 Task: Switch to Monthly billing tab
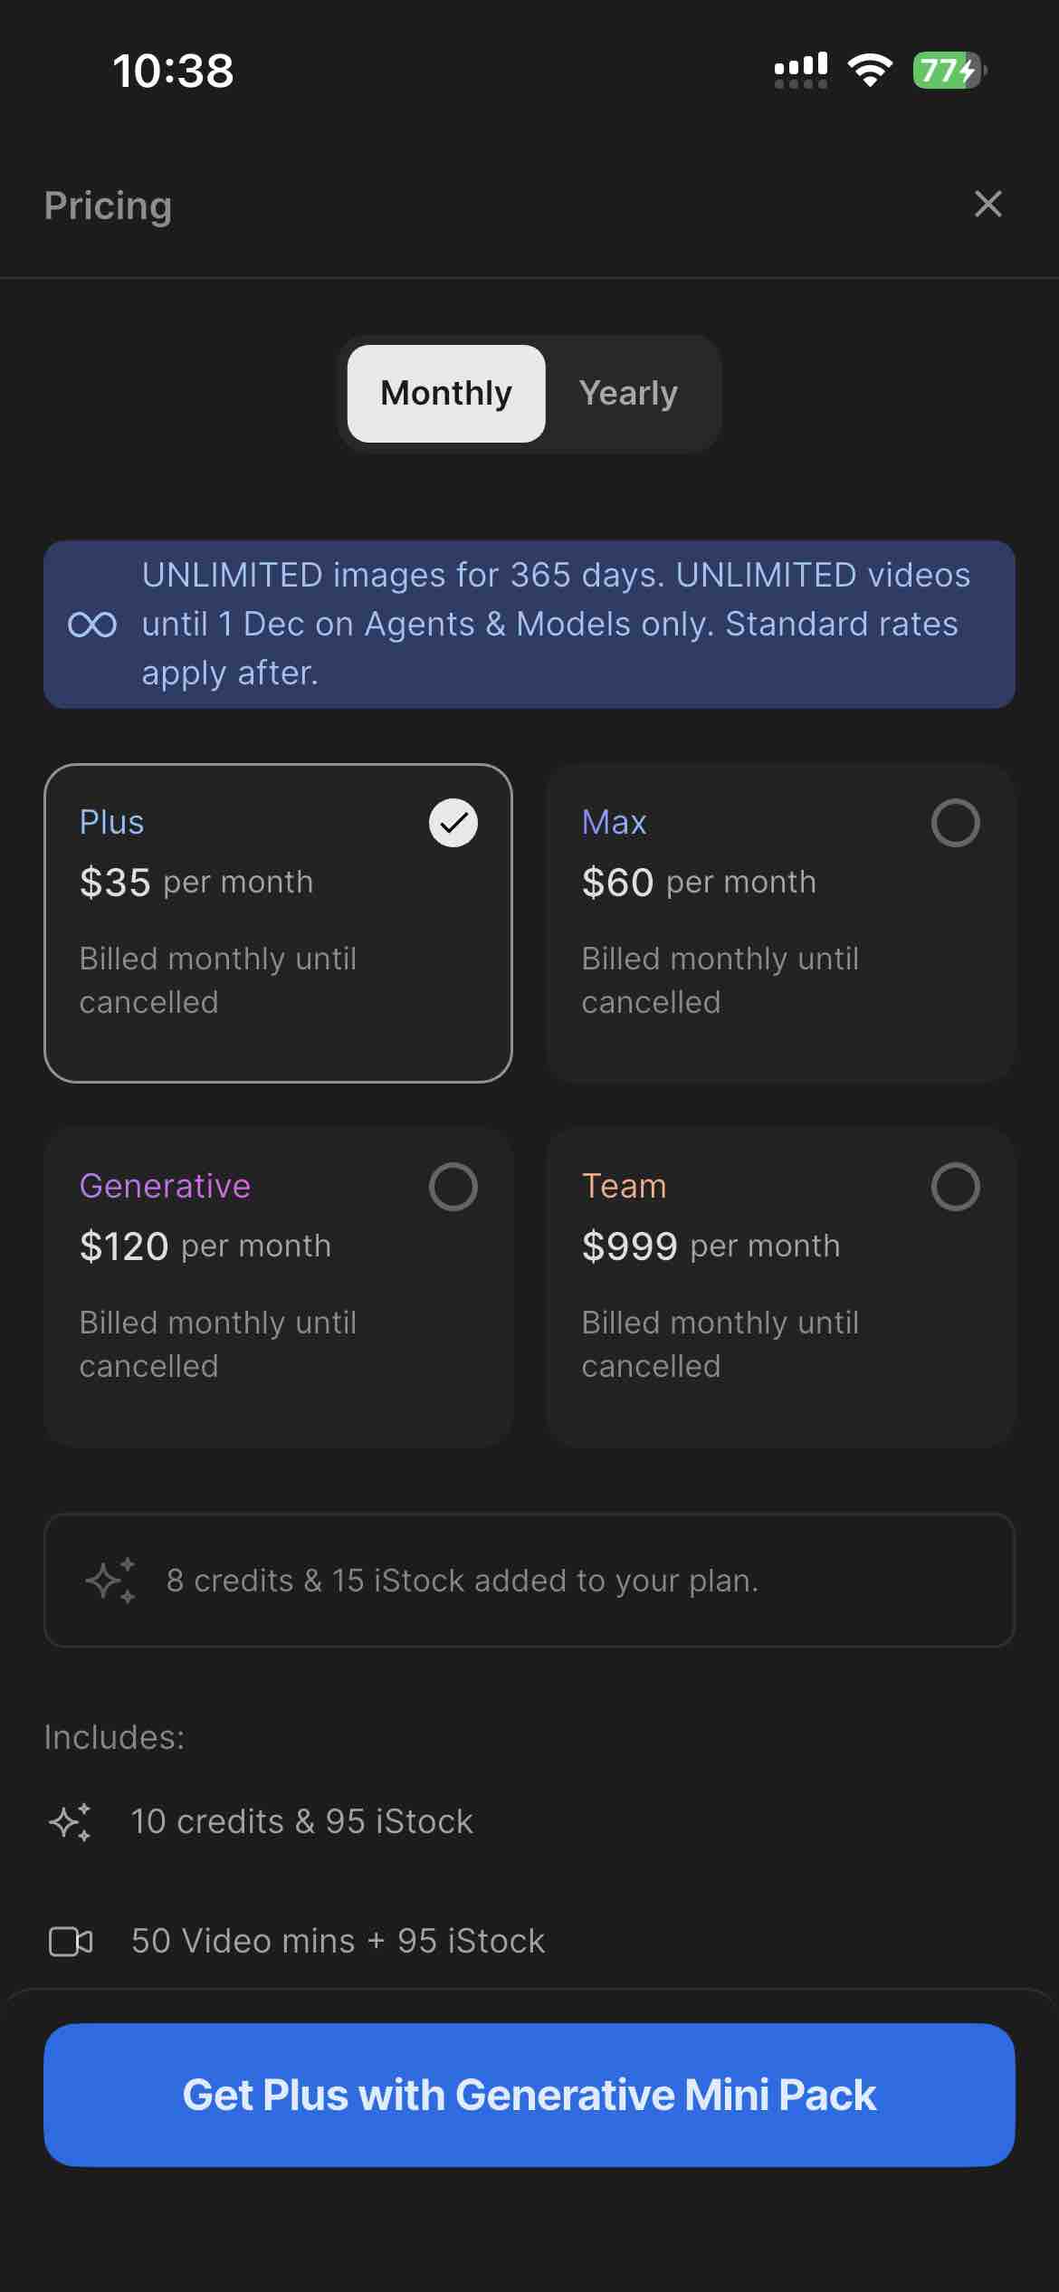pos(446,394)
